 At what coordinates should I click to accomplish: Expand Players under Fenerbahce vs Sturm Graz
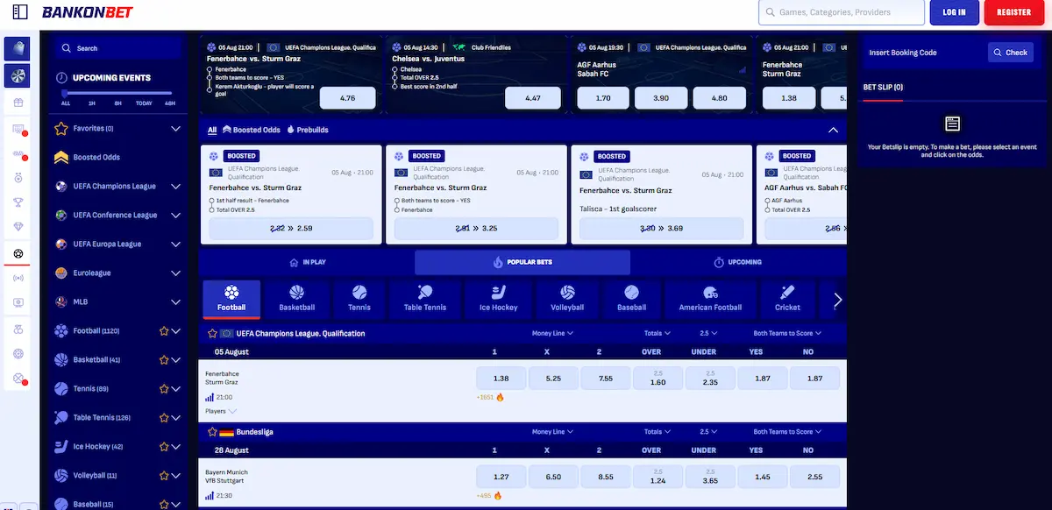pyautogui.click(x=221, y=411)
